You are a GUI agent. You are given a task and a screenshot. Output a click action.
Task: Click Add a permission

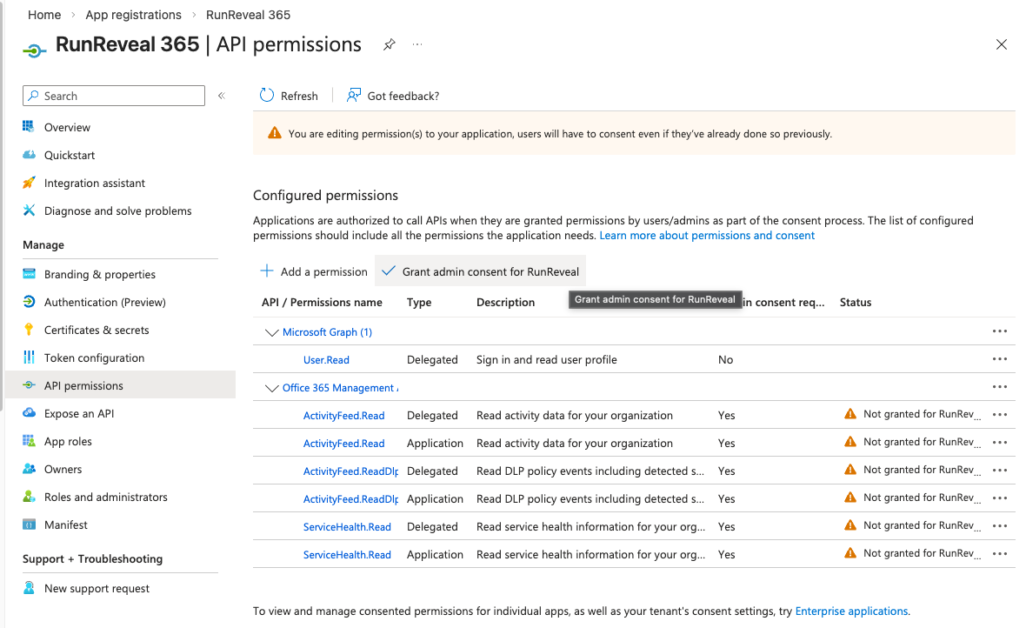(x=313, y=271)
